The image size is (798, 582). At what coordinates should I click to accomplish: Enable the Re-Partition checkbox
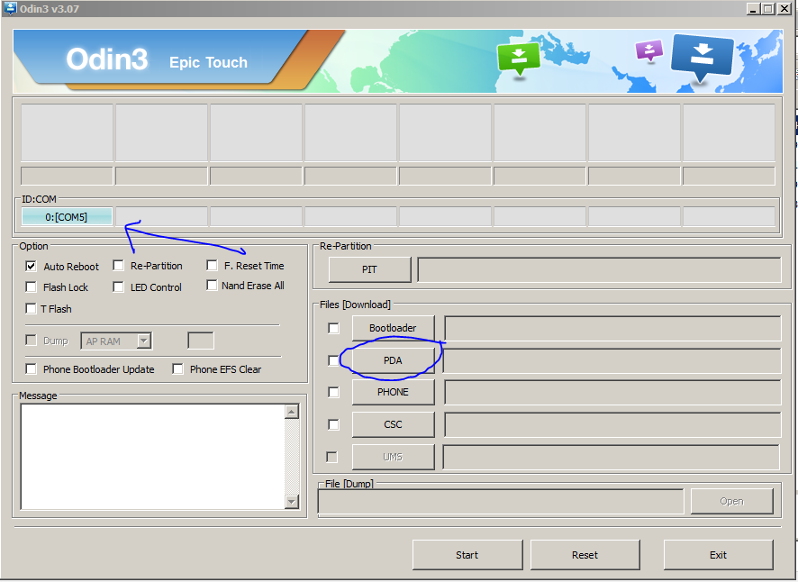click(118, 265)
